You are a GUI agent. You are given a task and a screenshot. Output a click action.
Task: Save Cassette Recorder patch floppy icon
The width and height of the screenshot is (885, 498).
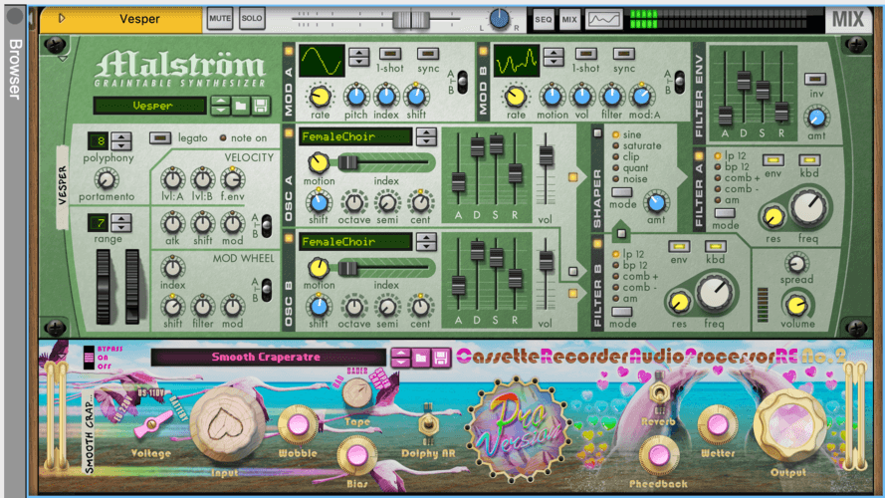pyautogui.click(x=441, y=358)
